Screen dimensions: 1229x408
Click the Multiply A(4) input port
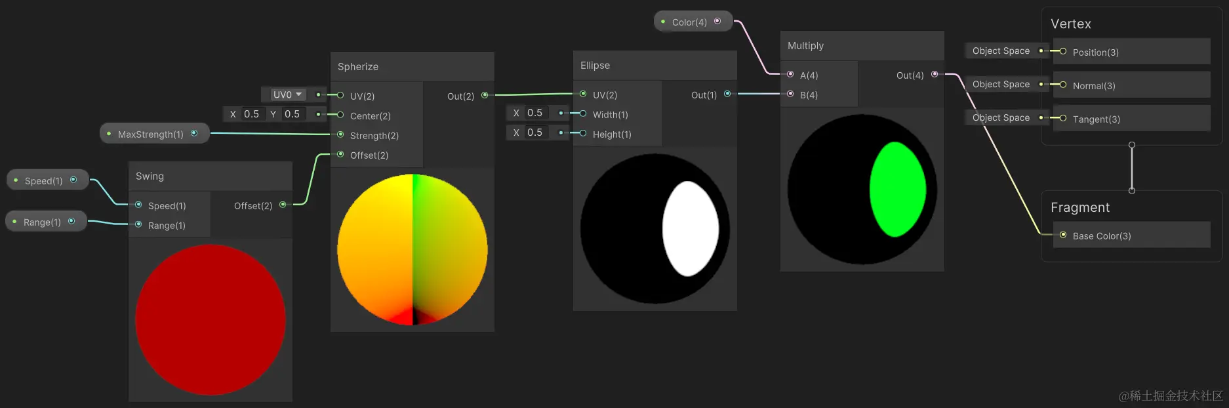(790, 74)
